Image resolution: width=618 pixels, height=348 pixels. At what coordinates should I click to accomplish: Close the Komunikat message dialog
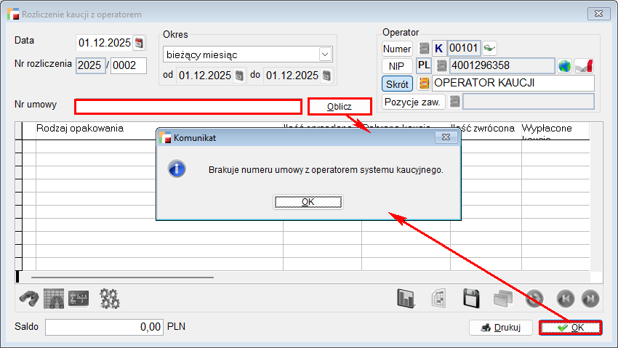[x=445, y=137]
